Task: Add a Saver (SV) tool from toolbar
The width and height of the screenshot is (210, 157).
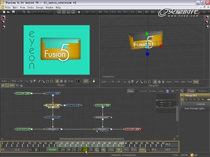Action: 93,12
